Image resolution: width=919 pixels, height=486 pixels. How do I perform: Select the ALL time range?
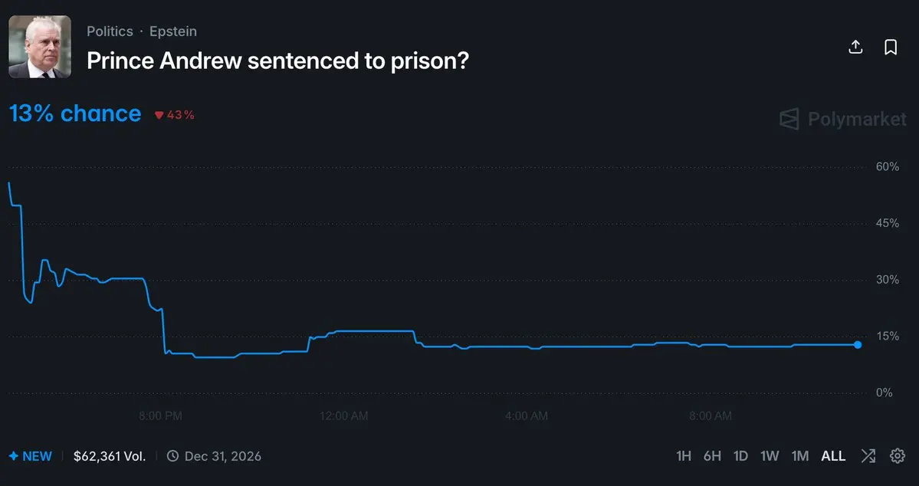click(833, 456)
